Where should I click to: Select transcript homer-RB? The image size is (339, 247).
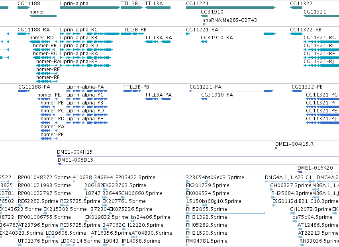coord(45,46)
